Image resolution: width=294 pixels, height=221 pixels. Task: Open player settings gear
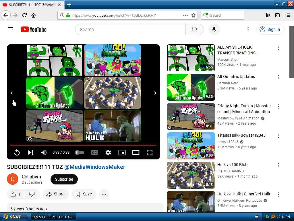pos(108,153)
